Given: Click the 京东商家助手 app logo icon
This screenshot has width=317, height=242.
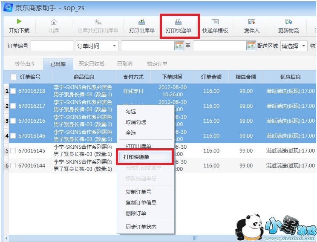Looking at the screenshot, I should pos(8,8).
